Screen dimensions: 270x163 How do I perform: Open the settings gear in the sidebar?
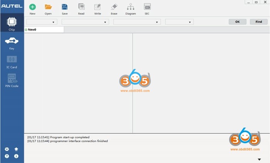pyautogui.click(x=7, y=149)
